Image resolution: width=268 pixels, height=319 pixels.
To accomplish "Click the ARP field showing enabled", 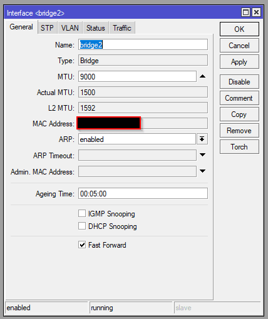I will pyautogui.click(x=137, y=139).
